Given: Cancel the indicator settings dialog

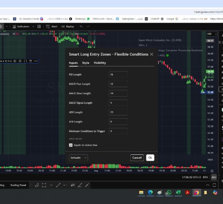Looking at the screenshot, I should (x=137, y=158).
